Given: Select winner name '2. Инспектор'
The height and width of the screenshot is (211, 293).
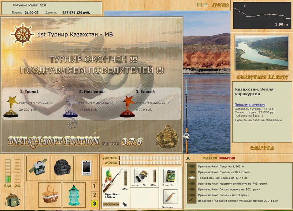Looking at the screenshot, I should [x=92, y=92].
